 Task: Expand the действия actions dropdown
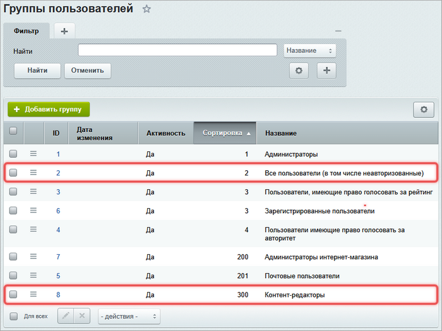[x=129, y=316]
